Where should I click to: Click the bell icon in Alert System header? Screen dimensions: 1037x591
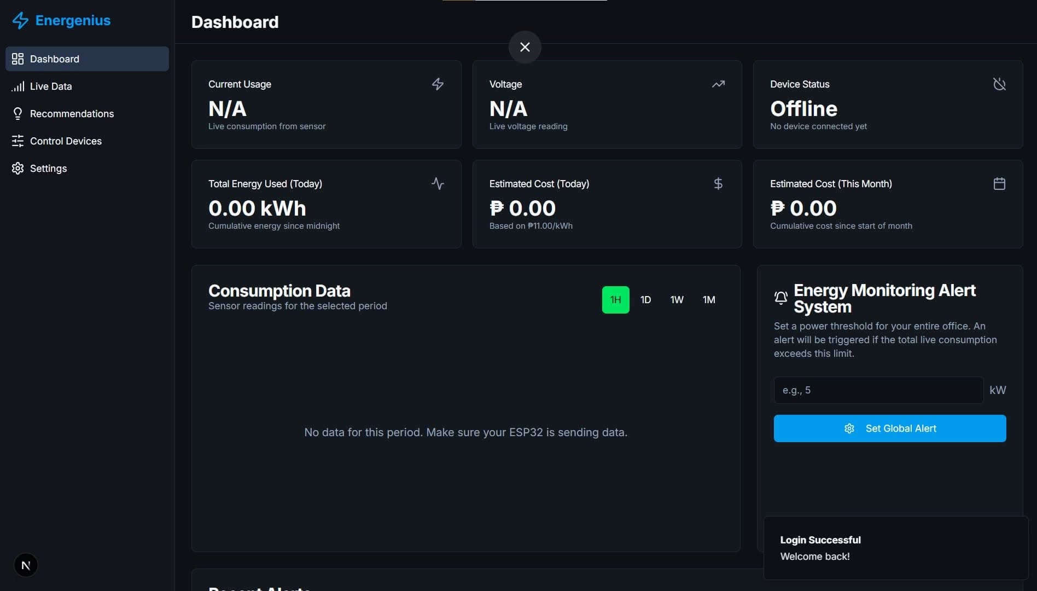tap(781, 298)
